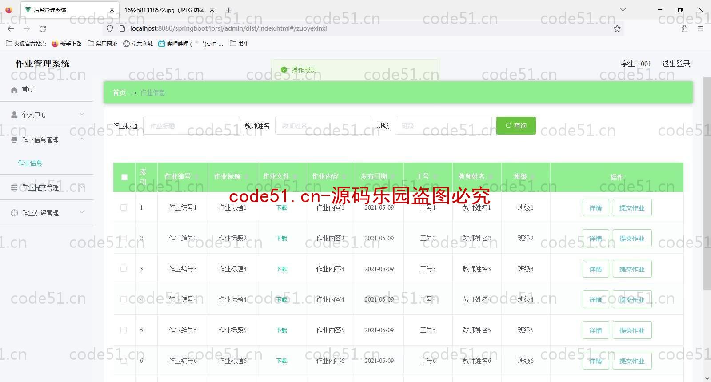Check the row 1 checkbox
The height and width of the screenshot is (382, 711).
click(124, 207)
